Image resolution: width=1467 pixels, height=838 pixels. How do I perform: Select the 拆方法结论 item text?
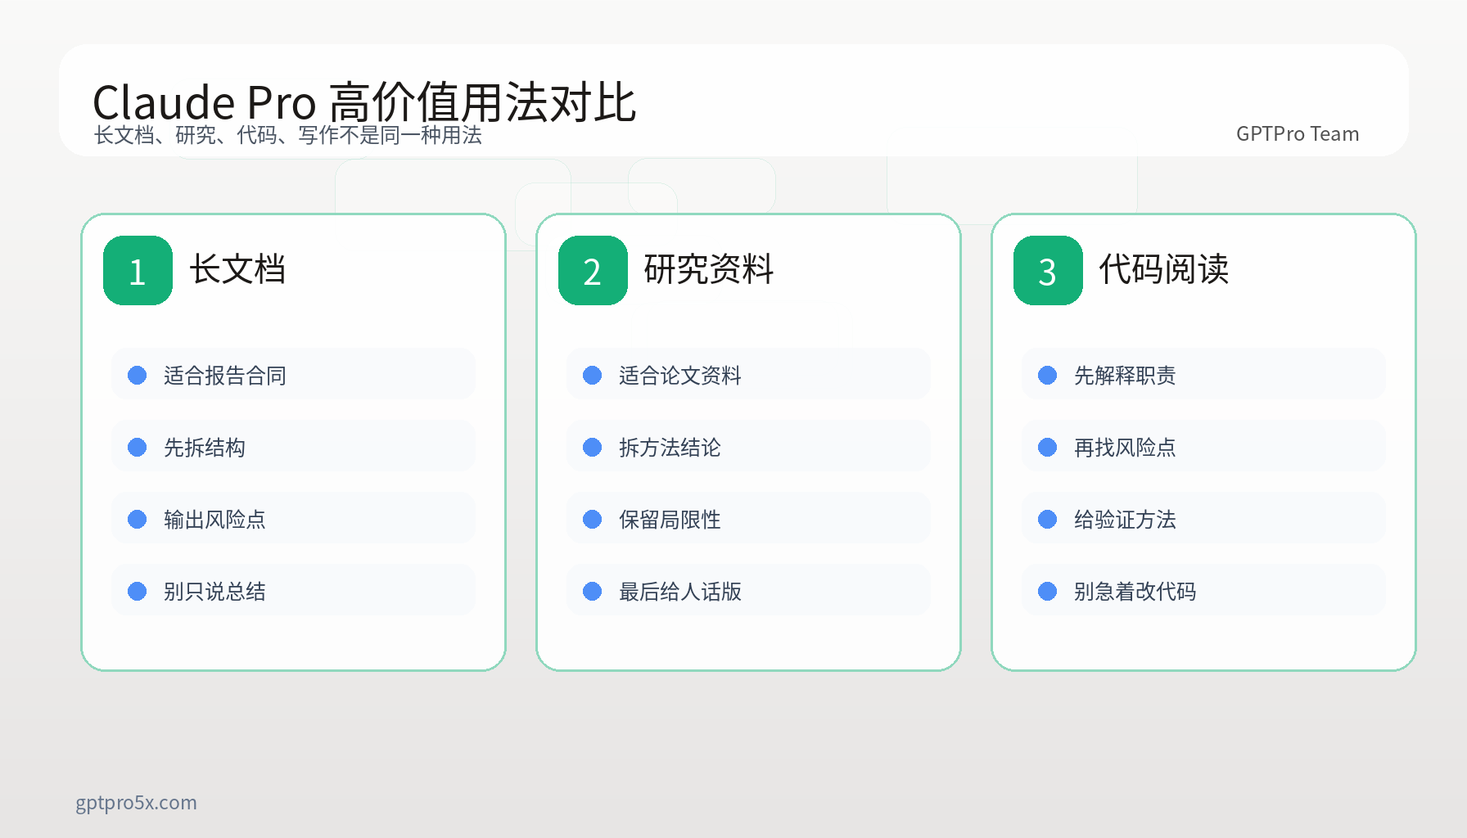(x=670, y=448)
